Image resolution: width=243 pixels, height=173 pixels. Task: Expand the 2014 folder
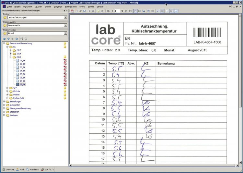[11, 54]
